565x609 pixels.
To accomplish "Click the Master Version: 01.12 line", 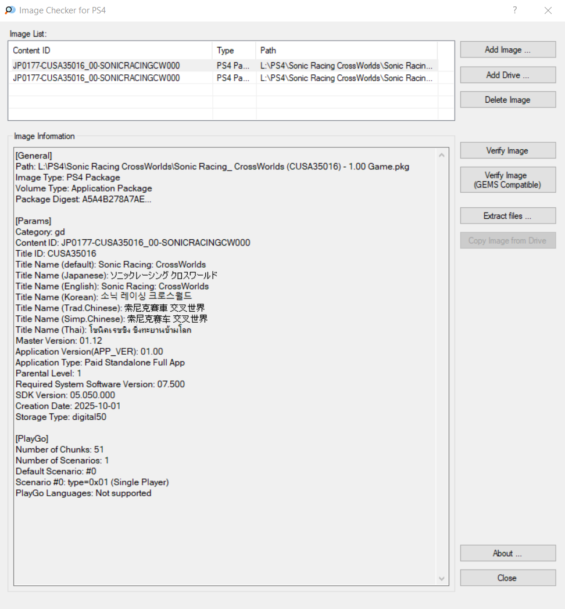I will coord(59,341).
